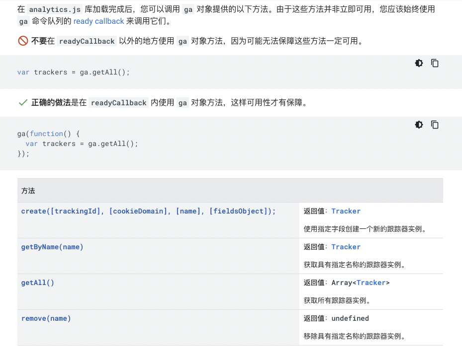Click the text 获取所有跟踪器实例。

[338, 300]
